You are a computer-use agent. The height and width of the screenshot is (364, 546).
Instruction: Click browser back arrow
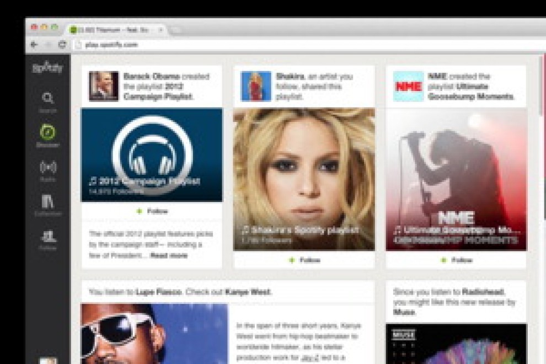(34, 45)
